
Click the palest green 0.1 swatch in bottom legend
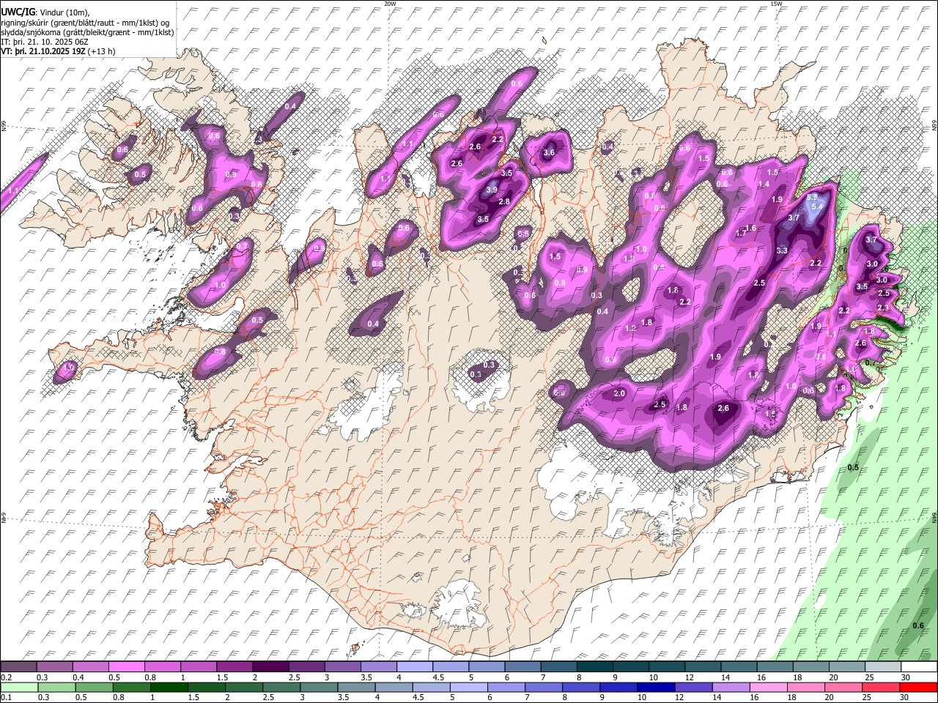[x=19, y=687]
